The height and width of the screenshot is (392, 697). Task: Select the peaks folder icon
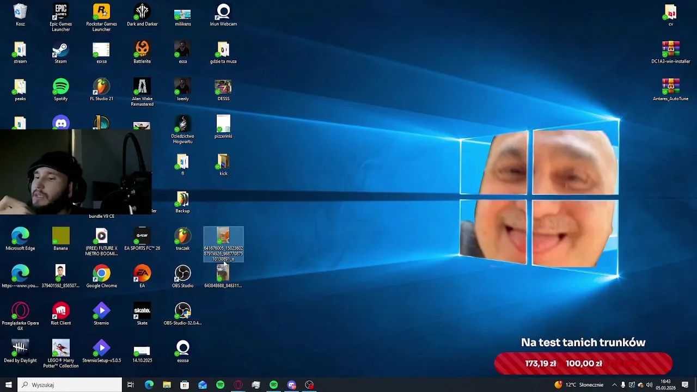(x=20, y=90)
